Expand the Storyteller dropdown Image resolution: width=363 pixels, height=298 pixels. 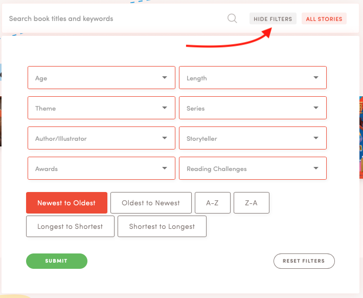tap(253, 138)
